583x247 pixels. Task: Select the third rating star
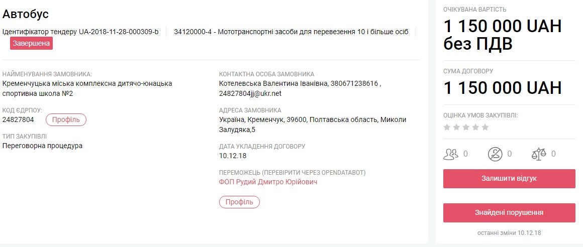[466, 128]
